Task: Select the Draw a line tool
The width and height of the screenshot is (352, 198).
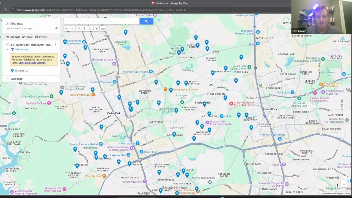Action: coord(90,29)
